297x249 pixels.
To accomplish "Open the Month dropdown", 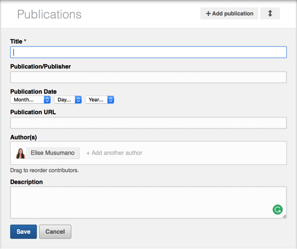I will 30,100.
